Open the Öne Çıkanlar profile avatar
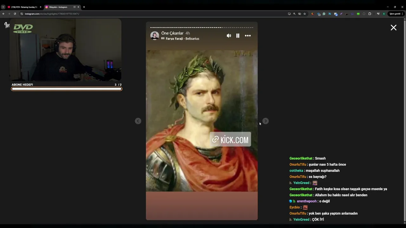406x228 pixels. click(155, 36)
